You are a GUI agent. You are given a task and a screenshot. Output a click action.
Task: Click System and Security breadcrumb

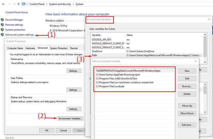[x=60, y=4]
